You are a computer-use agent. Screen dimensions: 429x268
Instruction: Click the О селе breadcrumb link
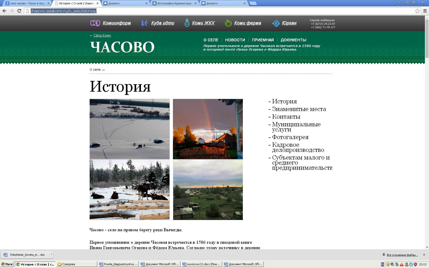[x=95, y=70]
